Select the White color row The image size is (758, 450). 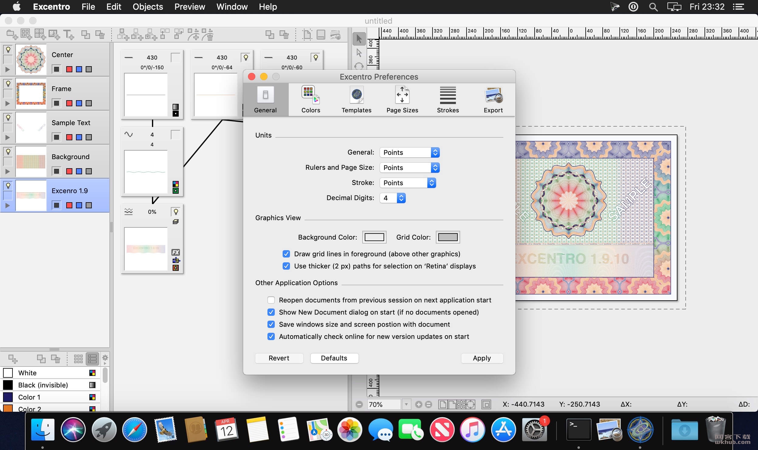[50, 373]
